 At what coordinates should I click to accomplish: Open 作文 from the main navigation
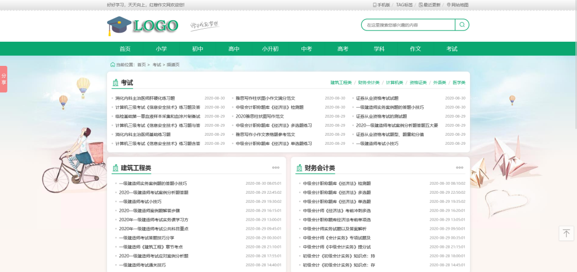click(415, 49)
